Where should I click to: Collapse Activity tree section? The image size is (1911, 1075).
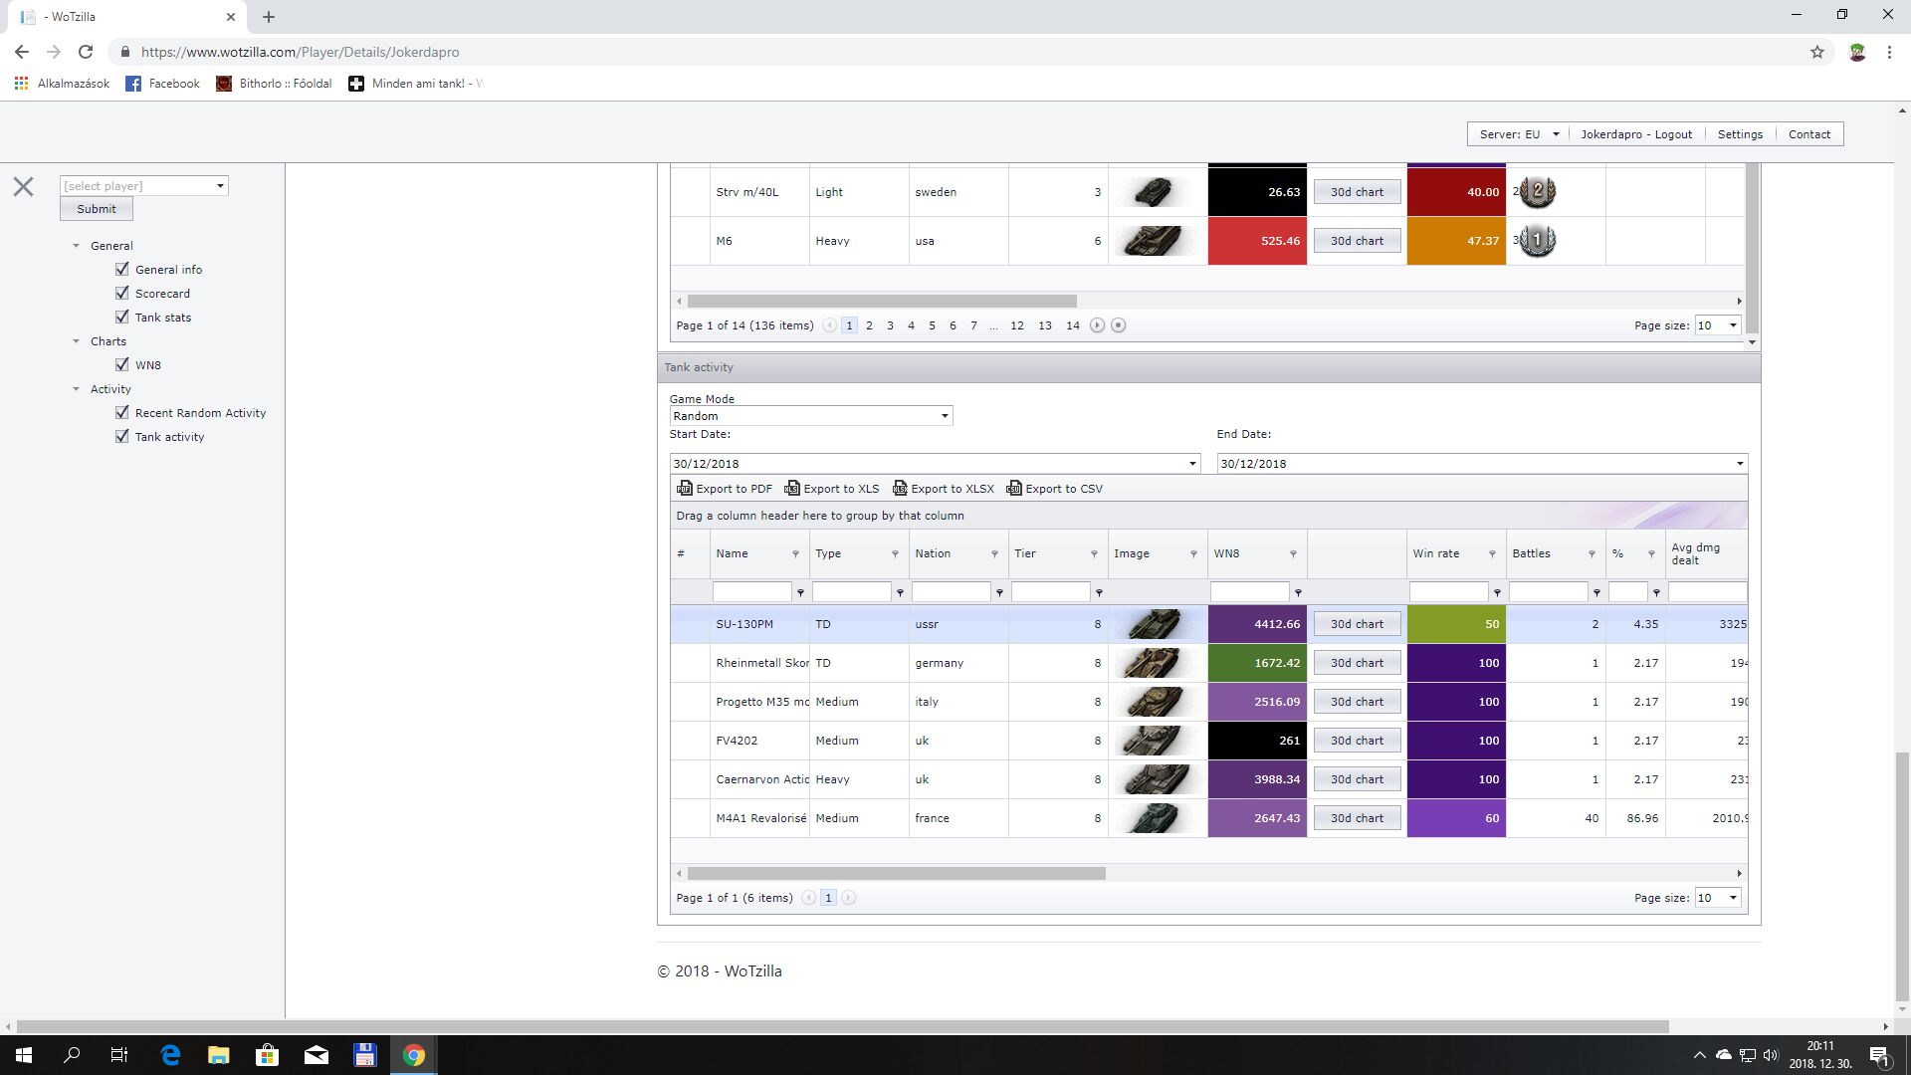[x=76, y=389]
